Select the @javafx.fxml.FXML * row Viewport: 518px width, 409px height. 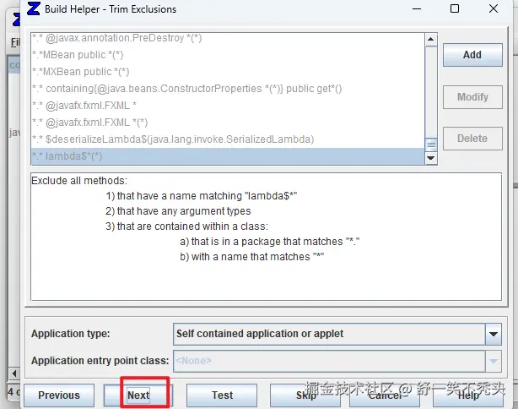pyautogui.click(x=228, y=106)
